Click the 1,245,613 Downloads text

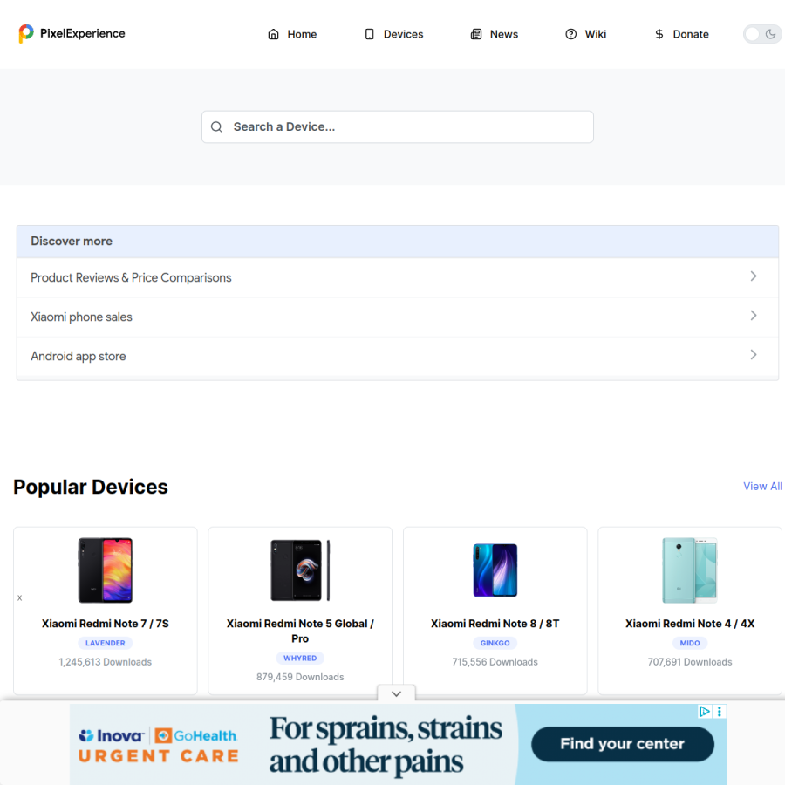[x=106, y=662]
